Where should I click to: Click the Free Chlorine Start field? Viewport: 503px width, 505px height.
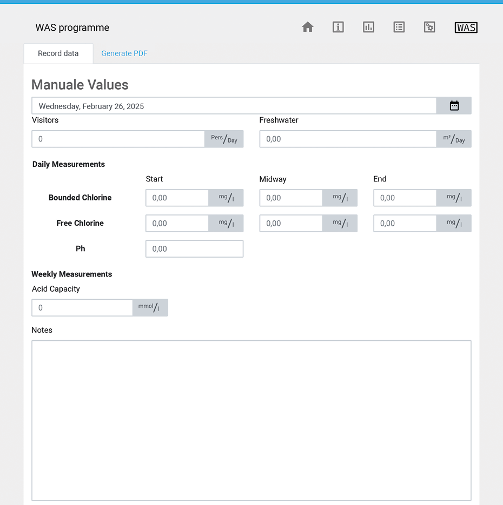[x=177, y=223]
